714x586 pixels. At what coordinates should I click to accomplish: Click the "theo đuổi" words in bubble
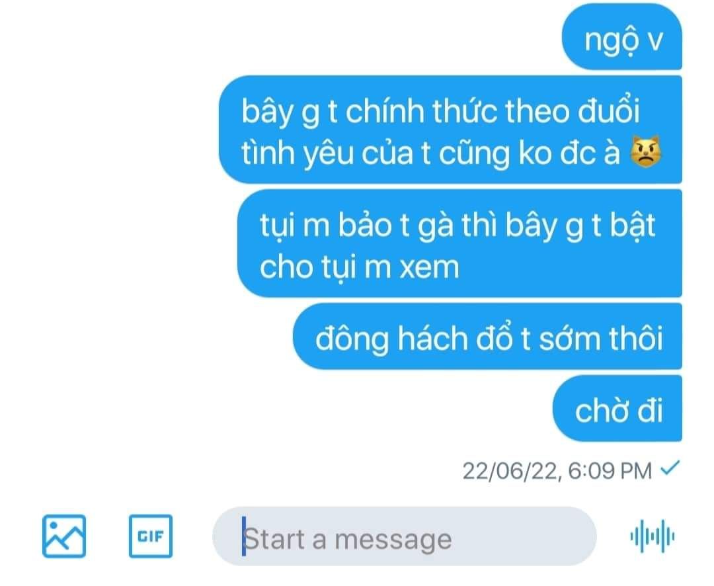click(573, 110)
